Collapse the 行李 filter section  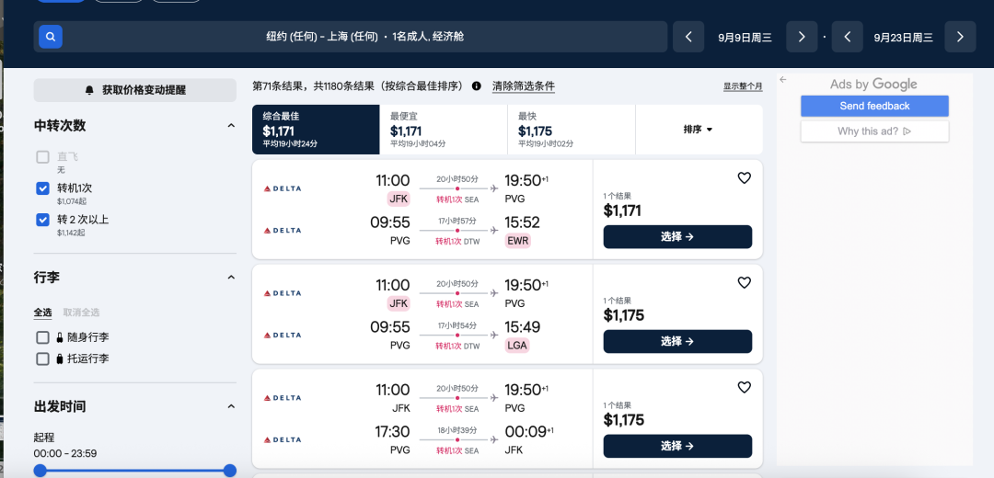point(231,277)
